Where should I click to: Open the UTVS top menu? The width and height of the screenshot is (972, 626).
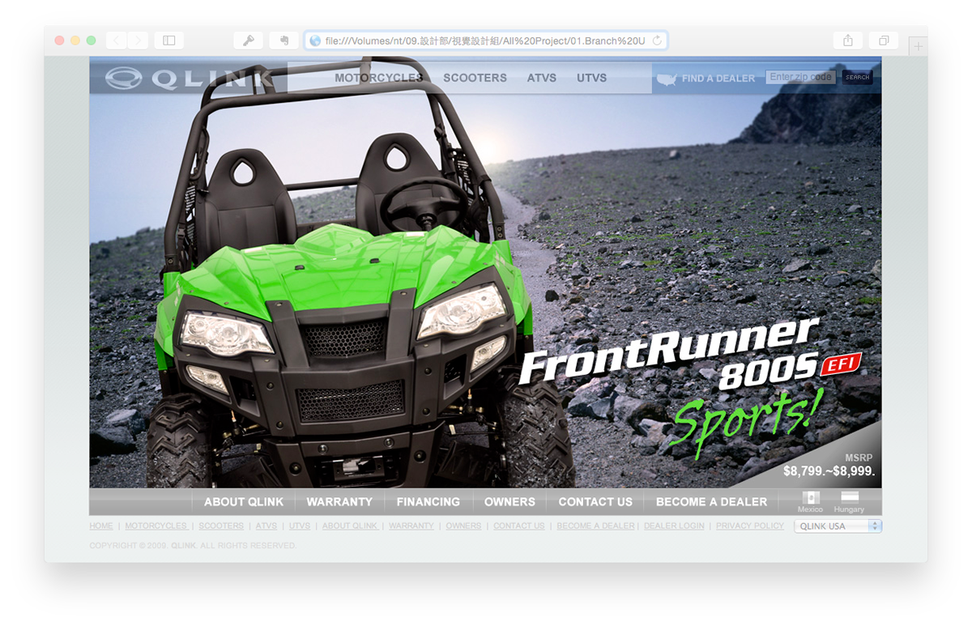point(592,78)
